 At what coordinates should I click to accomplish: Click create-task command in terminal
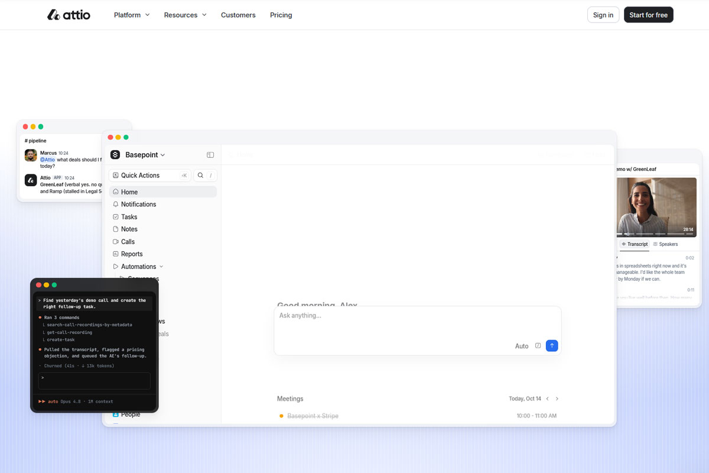pyautogui.click(x=61, y=340)
